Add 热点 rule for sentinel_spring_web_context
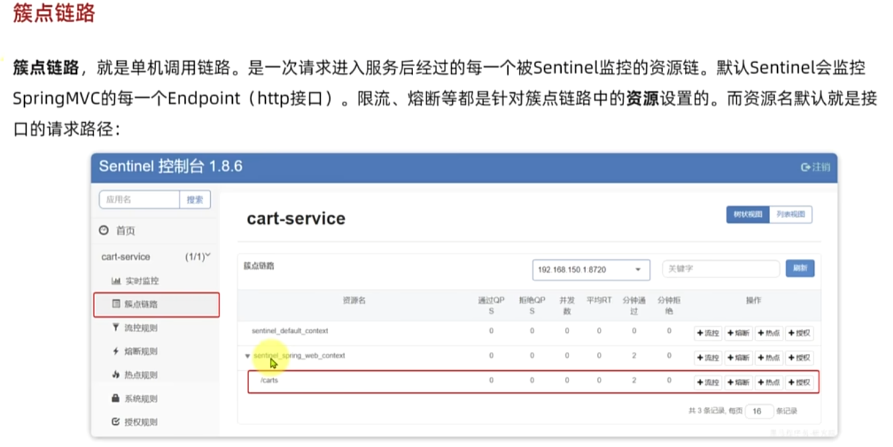This screenshot has height=447, width=893. 769,357
